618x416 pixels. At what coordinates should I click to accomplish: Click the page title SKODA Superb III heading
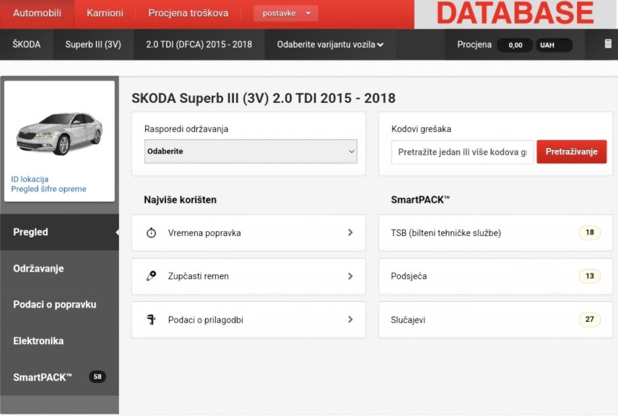click(x=264, y=98)
